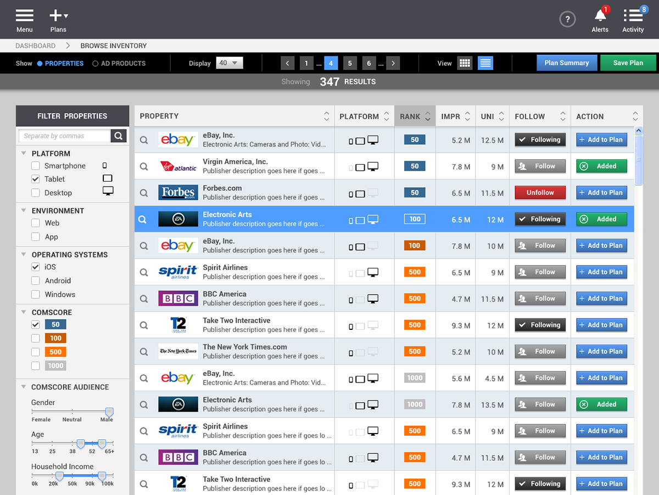Click the Plan Summary button
This screenshot has height=495, width=659.
point(567,63)
